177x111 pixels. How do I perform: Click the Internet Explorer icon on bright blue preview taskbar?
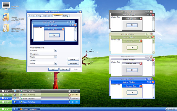15,102
